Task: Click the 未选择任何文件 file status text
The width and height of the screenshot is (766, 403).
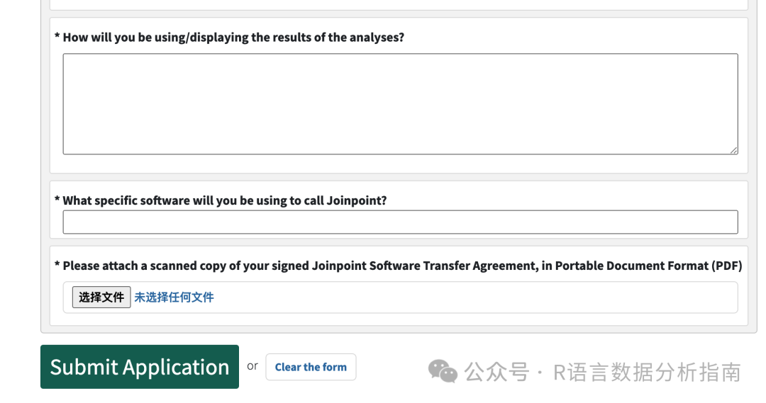Action: [x=174, y=297]
